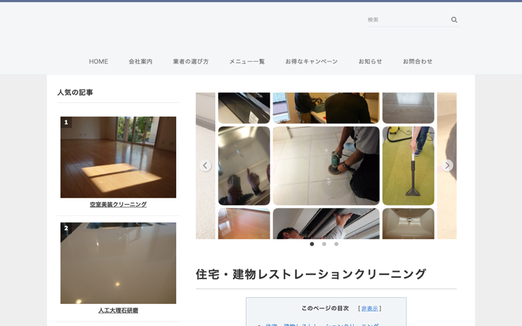Click the floor polishing photo in carousel

pos(326,166)
